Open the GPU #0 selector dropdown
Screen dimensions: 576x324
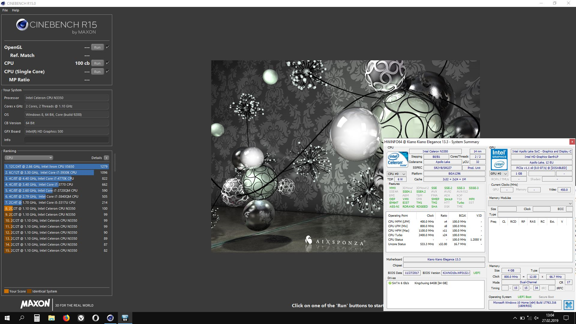pos(499,174)
